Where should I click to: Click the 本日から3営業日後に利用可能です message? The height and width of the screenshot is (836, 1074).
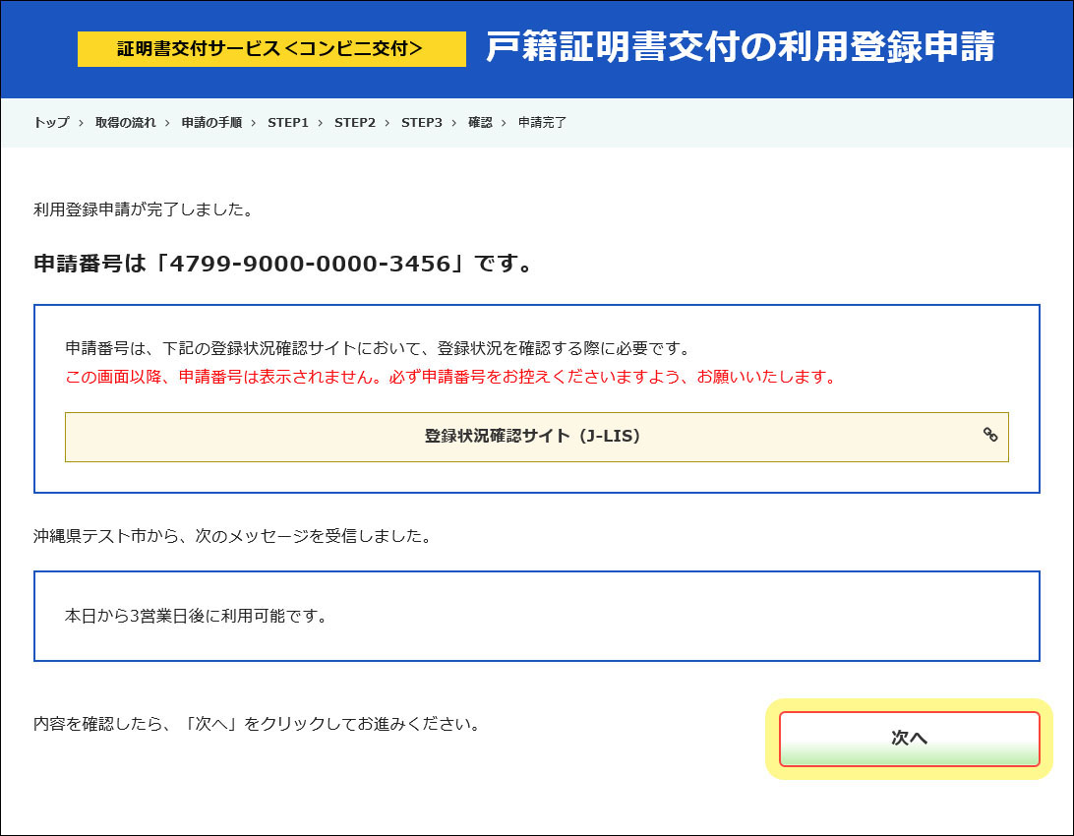196,617
